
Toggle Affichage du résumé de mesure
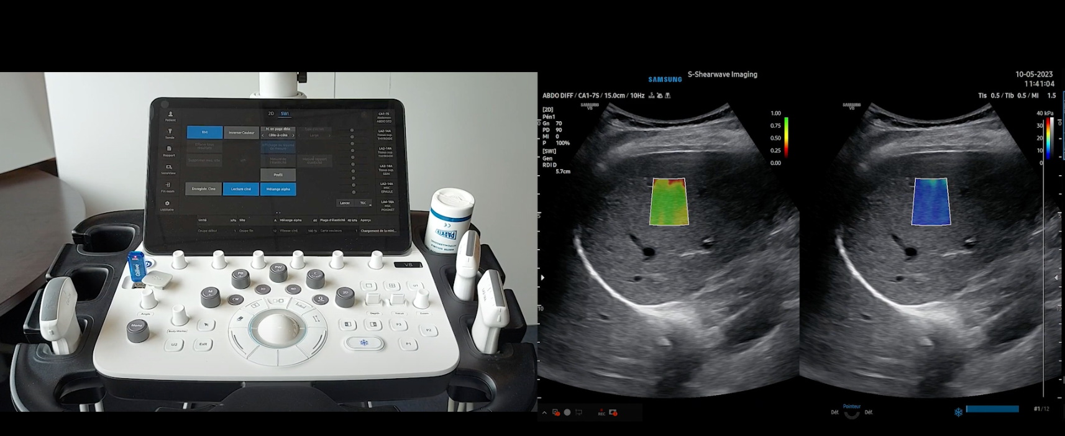(x=278, y=147)
